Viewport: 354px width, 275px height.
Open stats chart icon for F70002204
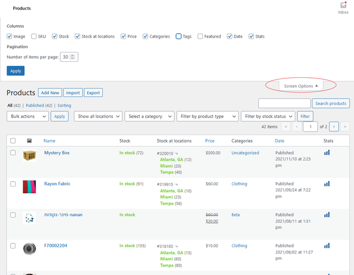pyautogui.click(x=327, y=246)
